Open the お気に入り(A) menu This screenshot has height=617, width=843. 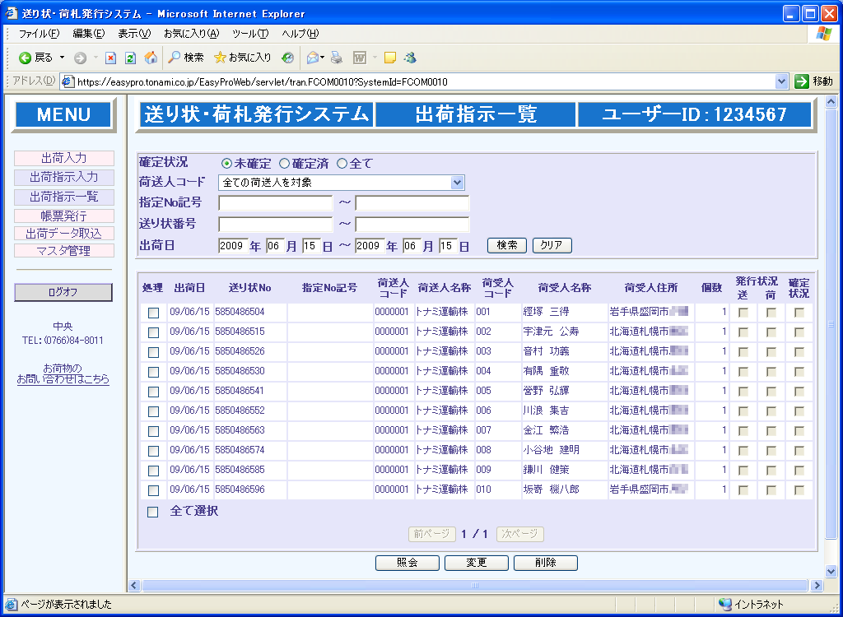click(191, 34)
